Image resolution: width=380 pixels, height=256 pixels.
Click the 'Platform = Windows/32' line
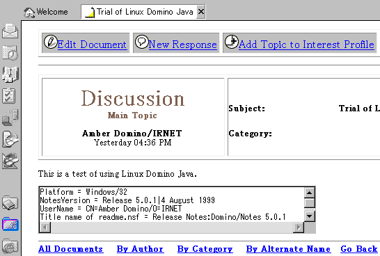(84, 192)
